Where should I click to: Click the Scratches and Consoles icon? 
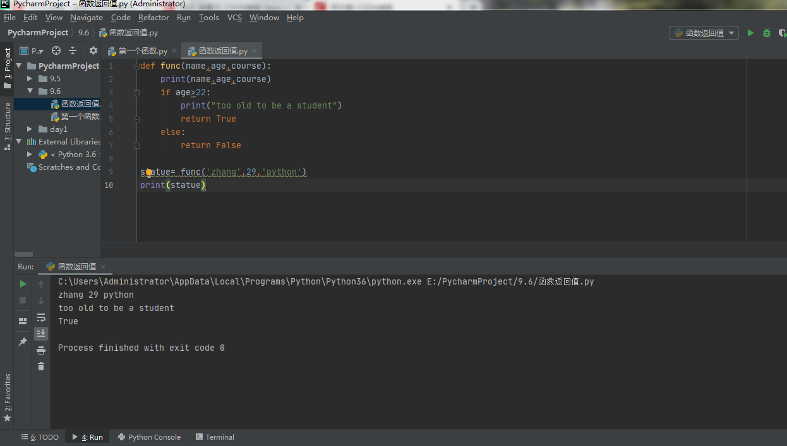32,167
